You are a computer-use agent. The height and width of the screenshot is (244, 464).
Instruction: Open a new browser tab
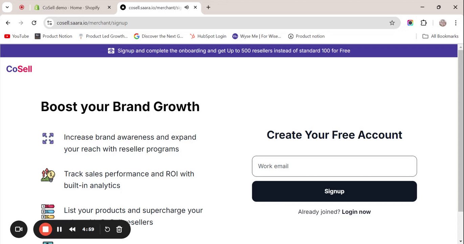pos(208,7)
